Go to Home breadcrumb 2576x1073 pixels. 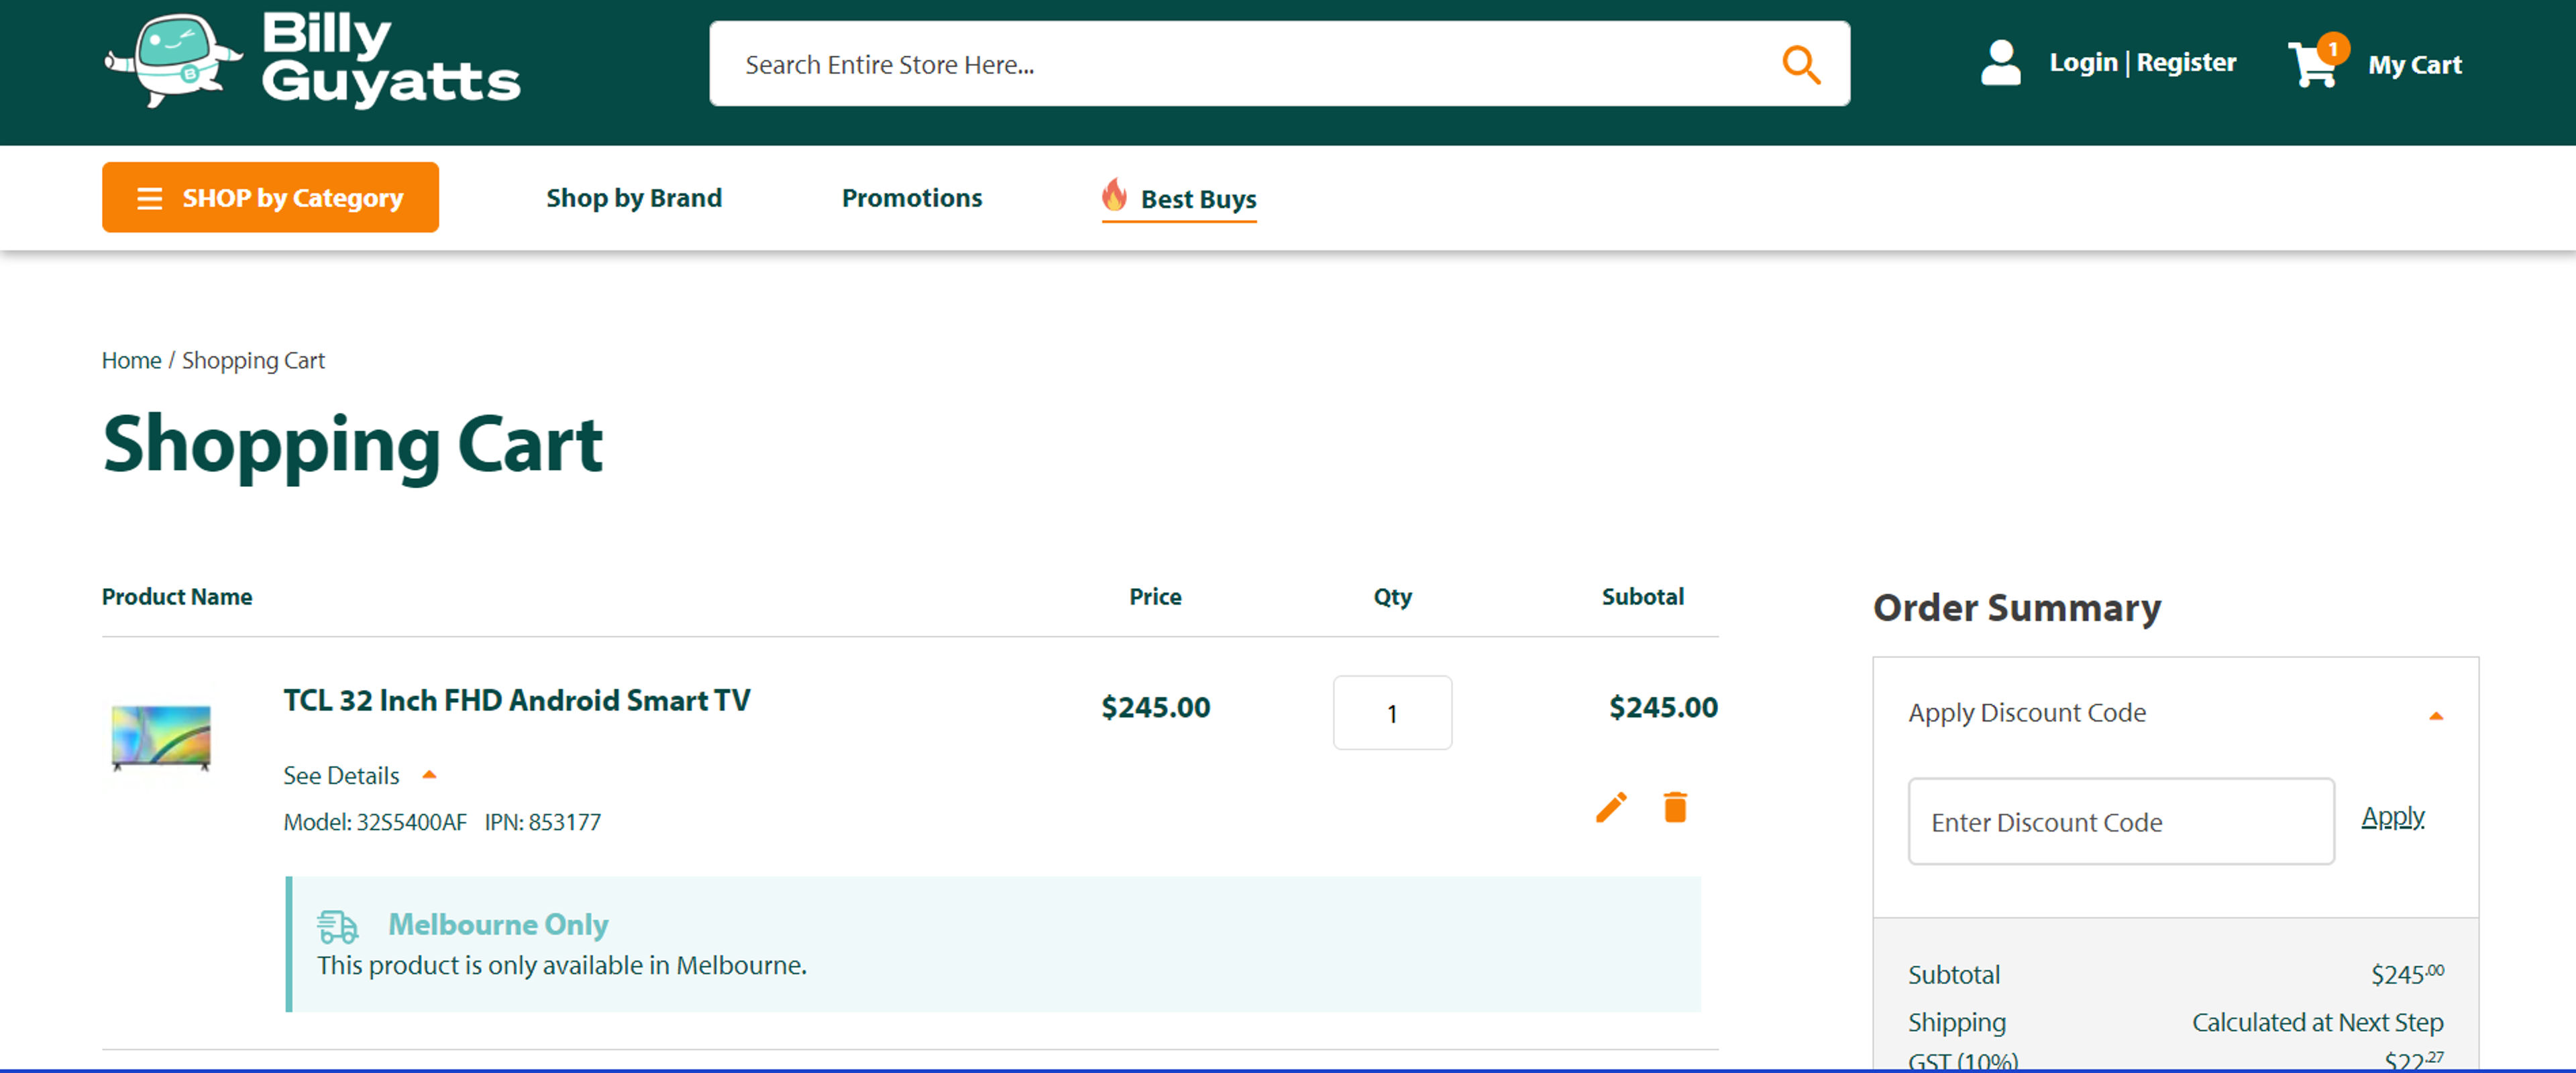[x=131, y=360]
